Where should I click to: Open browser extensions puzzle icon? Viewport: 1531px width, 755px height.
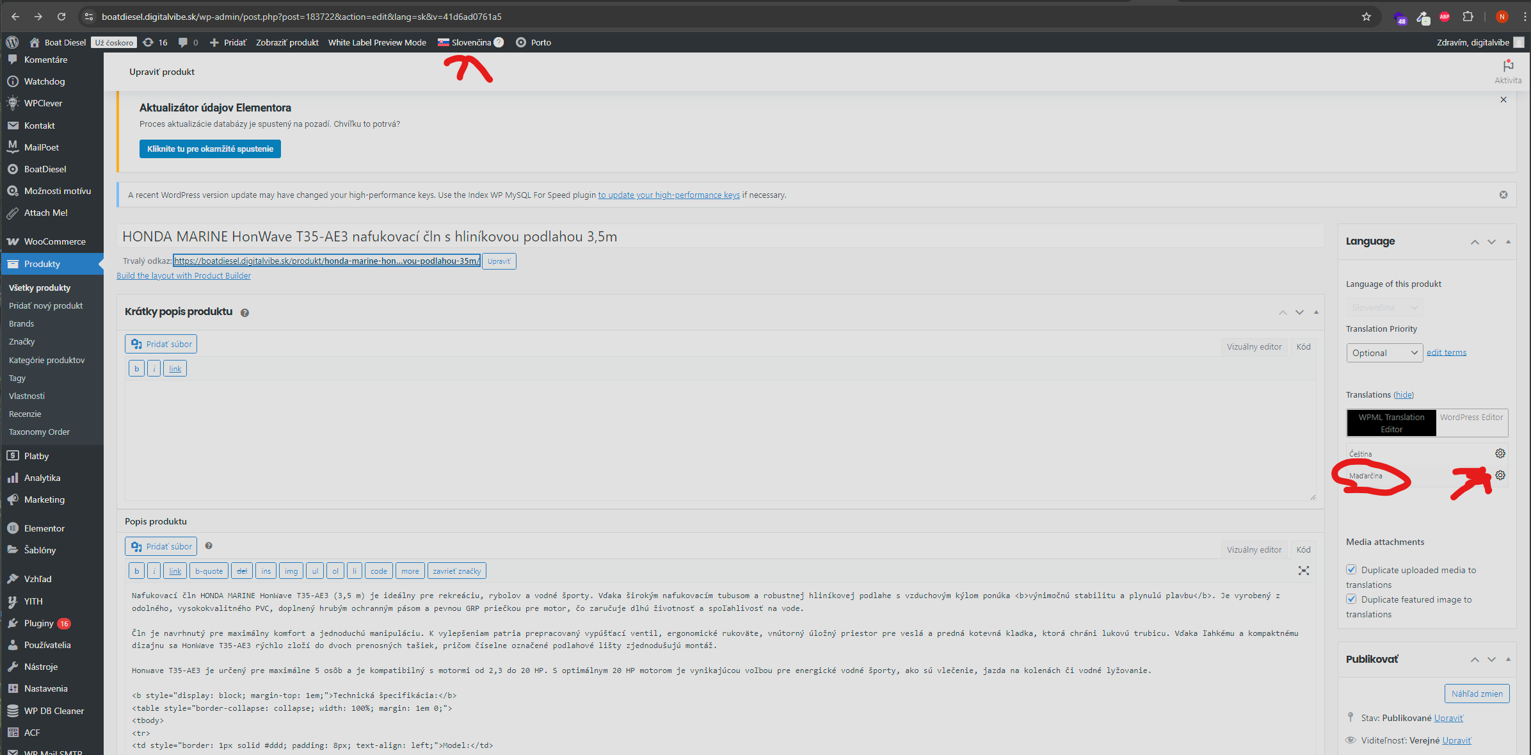[1468, 17]
